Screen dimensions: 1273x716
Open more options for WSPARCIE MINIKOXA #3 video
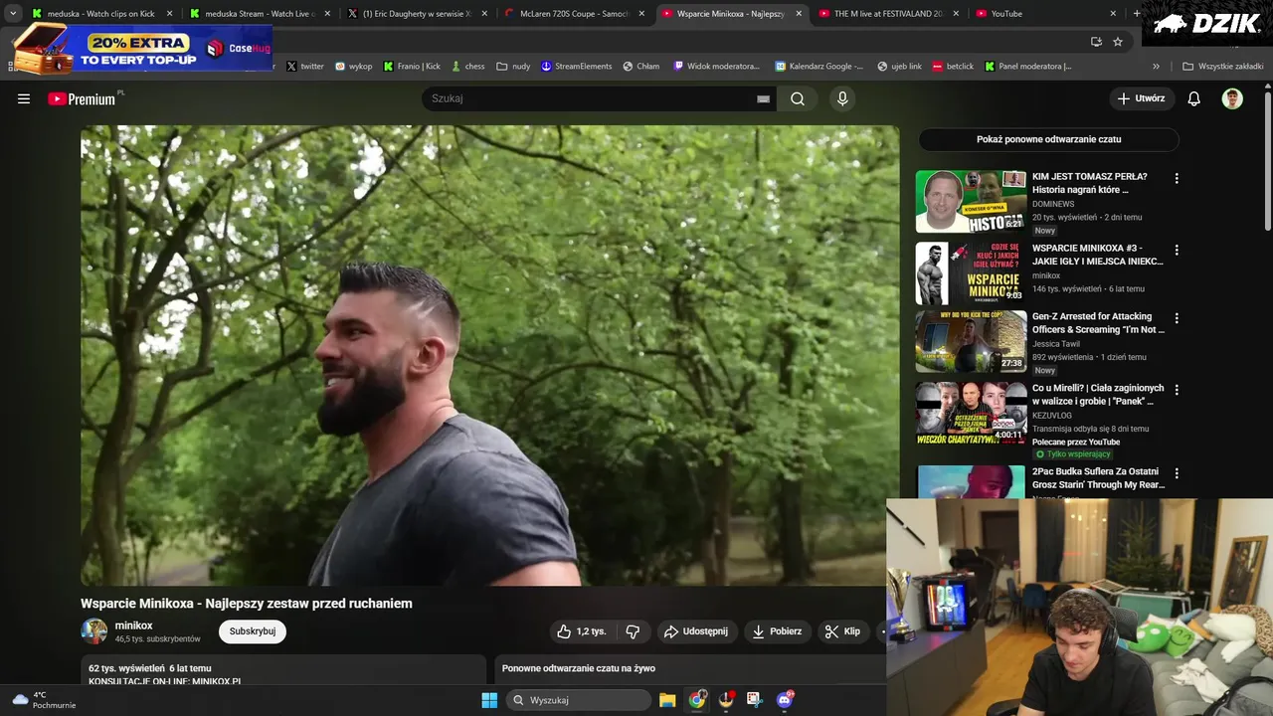click(x=1177, y=250)
